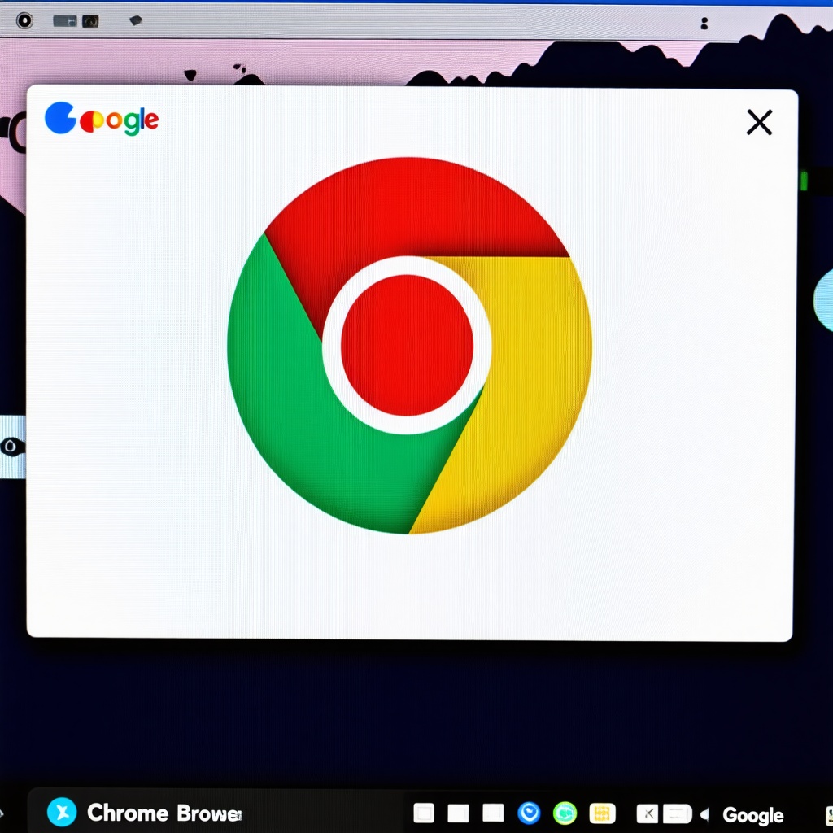This screenshot has width=833, height=833.
Task: Open the yellow grid app in the taskbar
Action: pos(603,813)
